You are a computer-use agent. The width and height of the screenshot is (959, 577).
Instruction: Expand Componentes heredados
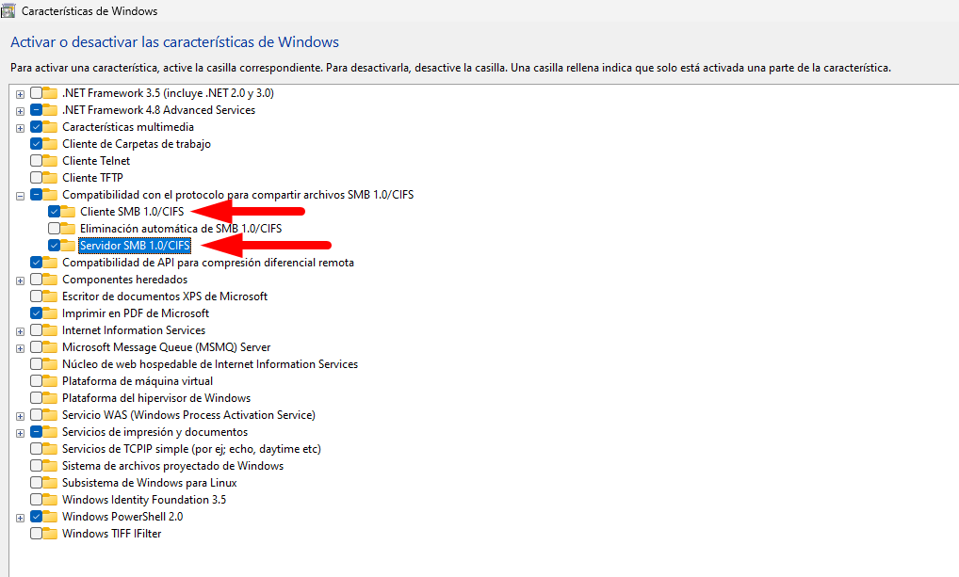(20, 280)
